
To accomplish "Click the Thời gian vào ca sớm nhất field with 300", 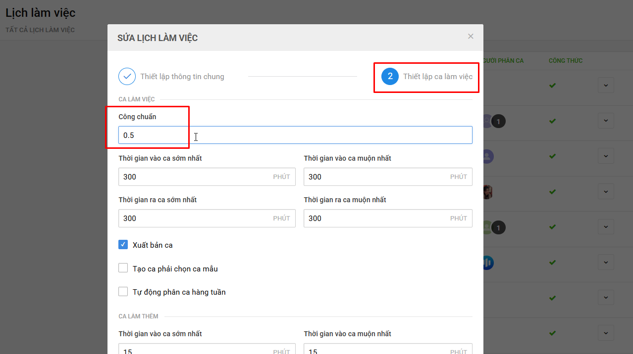I will pyautogui.click(x=207, y=177).
